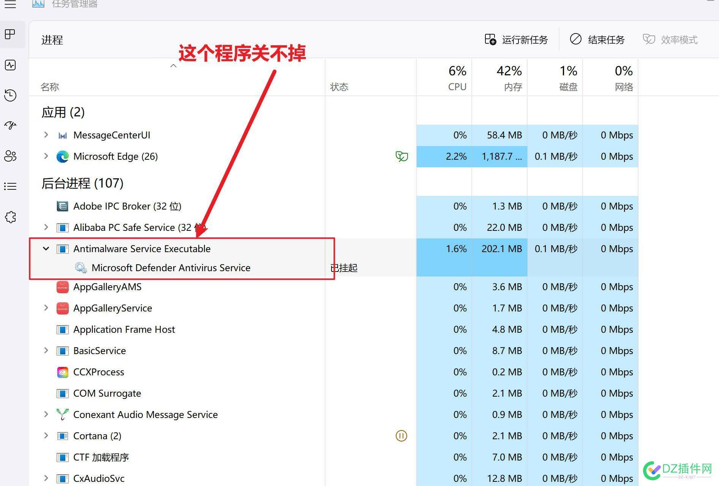Open the hamburger navigation menu
719x486 pixels.
(10, 5)
